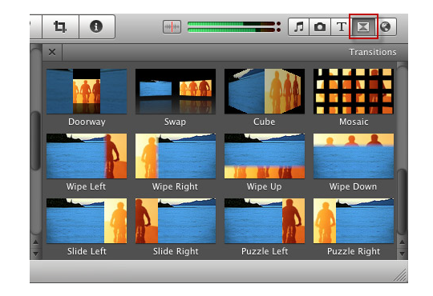Image resolution: width=433 pixels, height=296 pixels.
Task: Click the Wipe Left label text
Action: [86, 186]
